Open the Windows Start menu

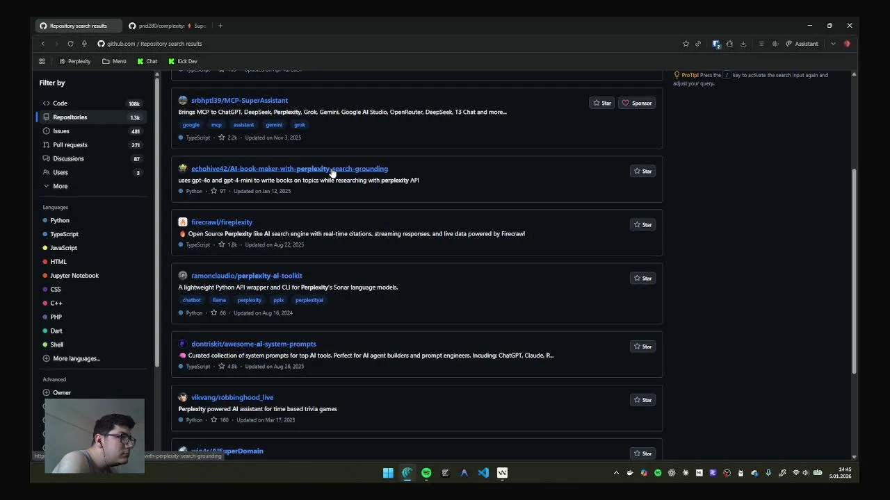coord(388,473)
